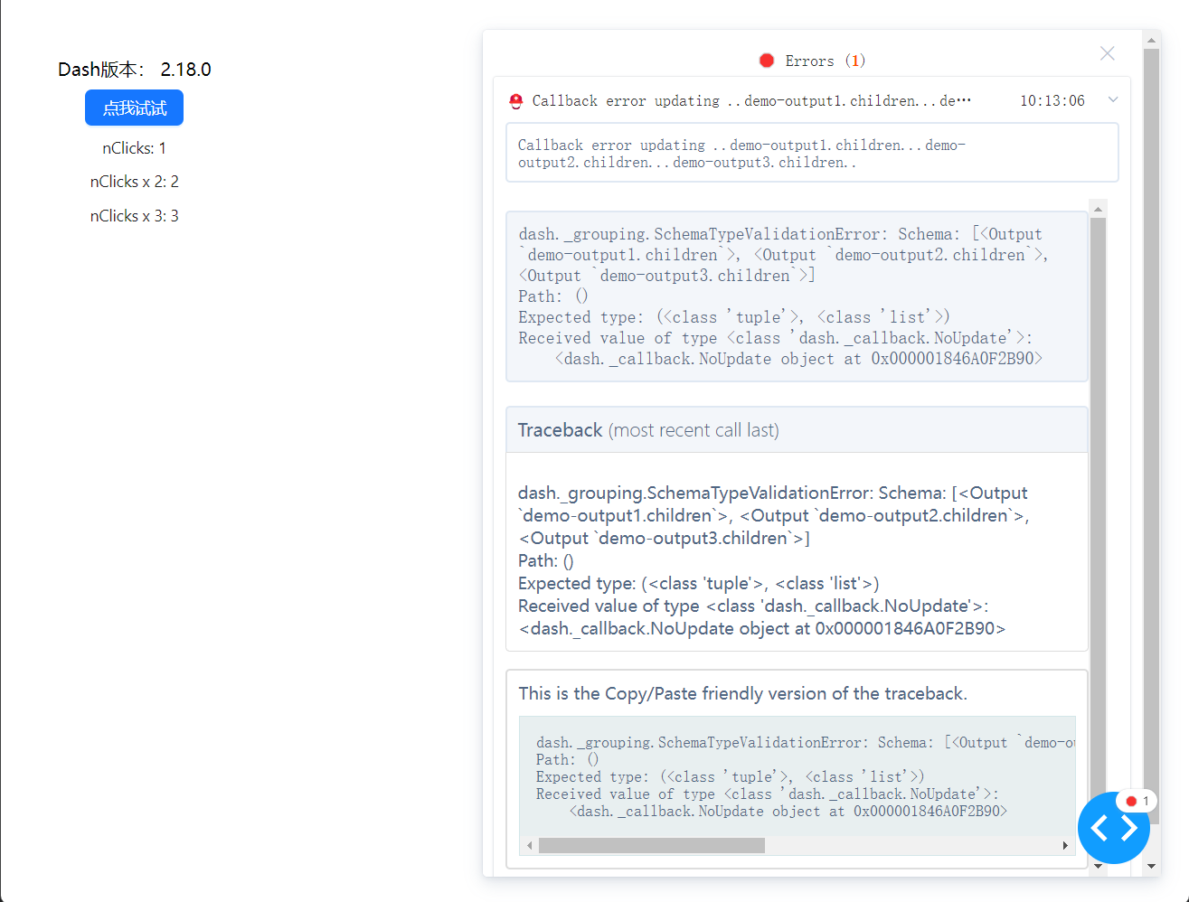
Task: Click the 10:13:06 error timestamp
Action: point(1052,101)
